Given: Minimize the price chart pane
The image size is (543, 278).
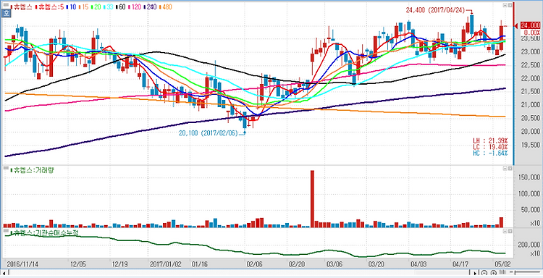Looking at the screenshot, I should (x=505, y=6).
